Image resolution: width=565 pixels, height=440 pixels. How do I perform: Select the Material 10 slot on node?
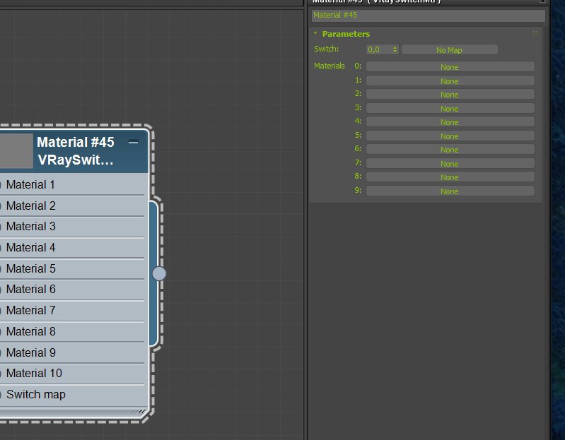(72, 374)
